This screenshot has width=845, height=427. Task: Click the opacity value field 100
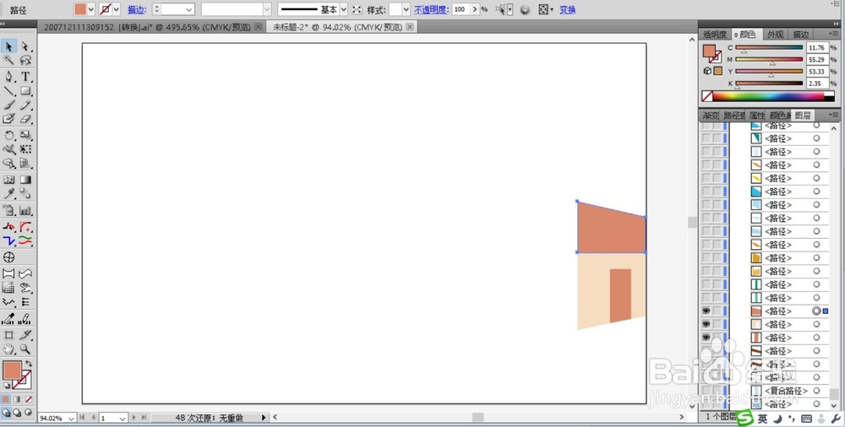(462, 9)
